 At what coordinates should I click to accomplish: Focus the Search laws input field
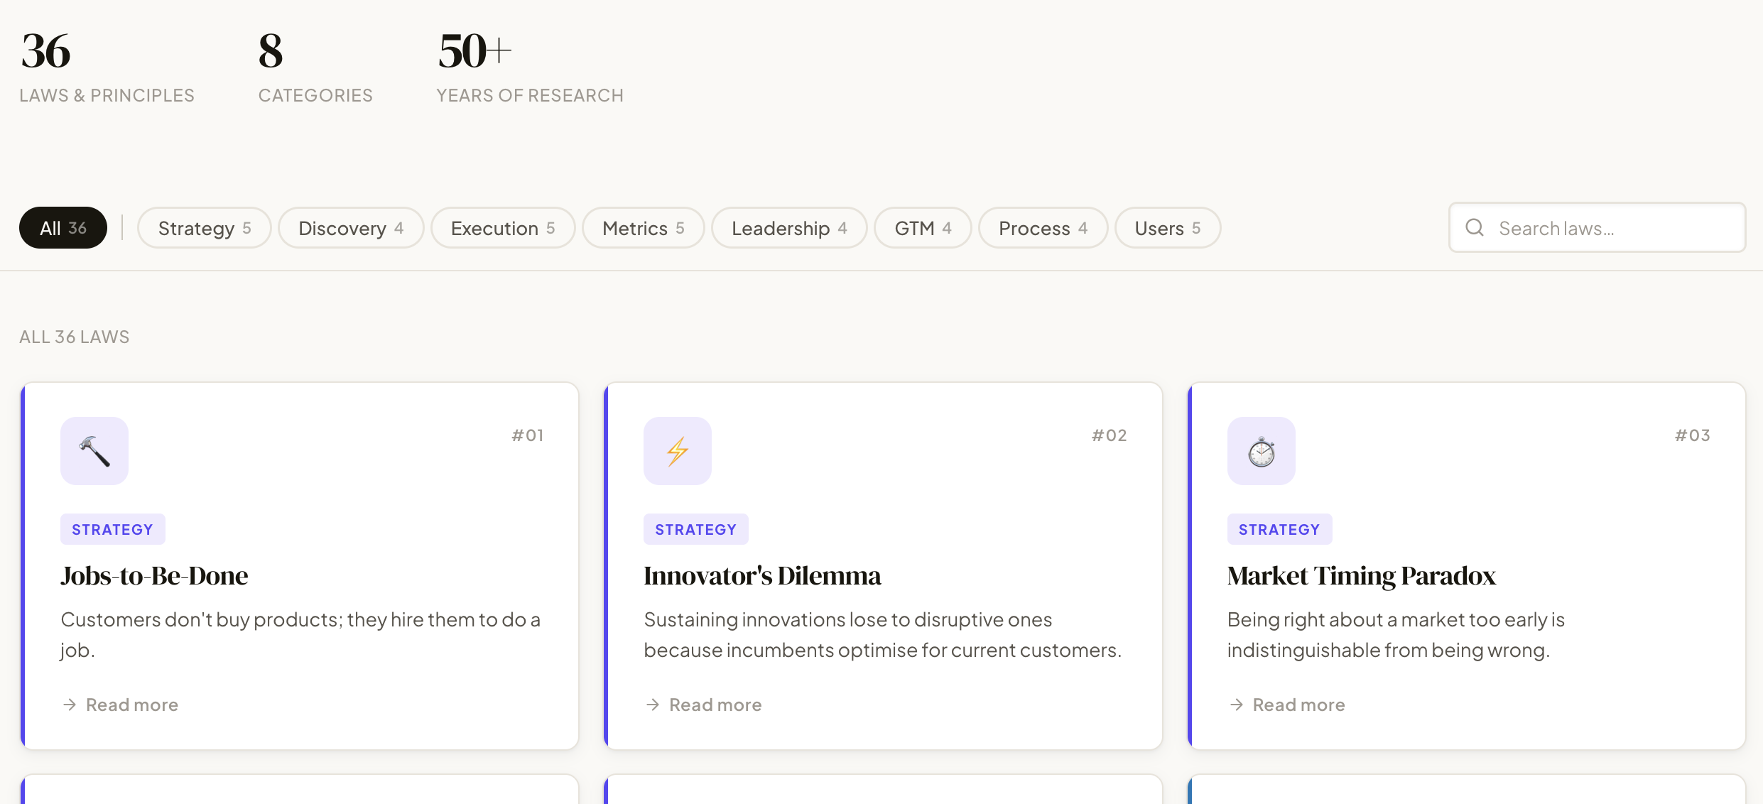click(1612, 228)
